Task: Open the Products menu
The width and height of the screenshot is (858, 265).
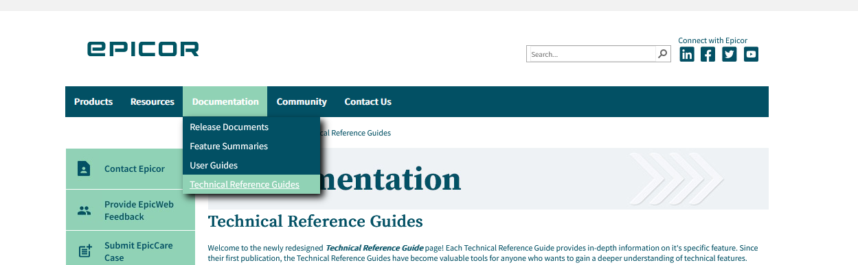Action: click(x=93, y=101)
